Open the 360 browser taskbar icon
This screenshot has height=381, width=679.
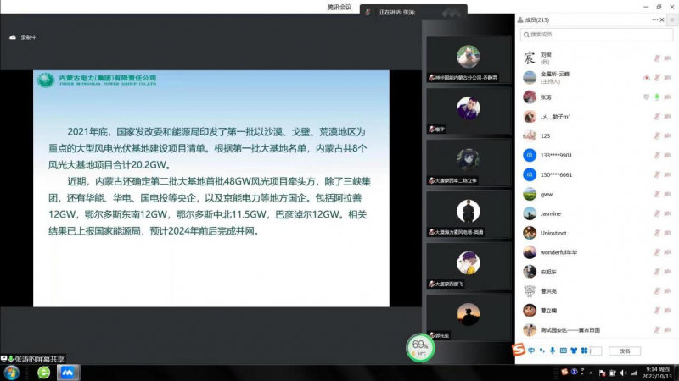click(x=44, y=373)
